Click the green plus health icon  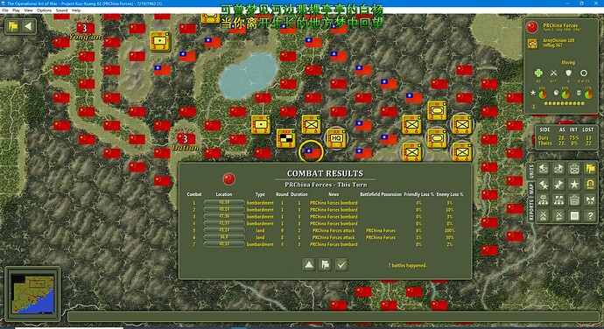538,73
